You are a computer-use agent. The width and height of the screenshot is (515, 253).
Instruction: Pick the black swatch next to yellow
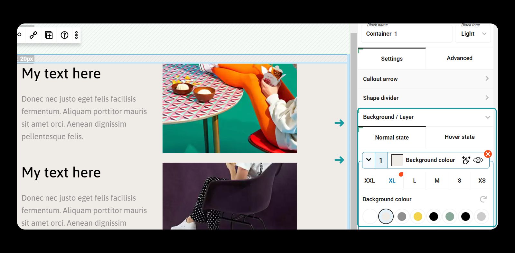click(434, 216)
